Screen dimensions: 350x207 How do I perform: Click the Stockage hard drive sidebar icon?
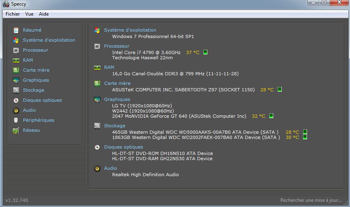click(x=16, y=90)
